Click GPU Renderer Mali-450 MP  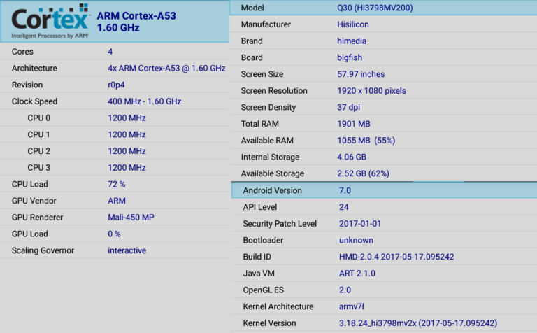pyautogui.click(x=131, y=217)
